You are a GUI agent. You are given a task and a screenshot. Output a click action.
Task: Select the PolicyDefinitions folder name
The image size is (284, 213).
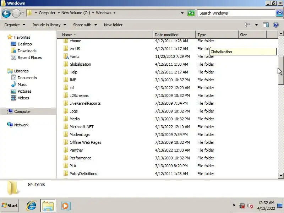(x=83, y=174)
